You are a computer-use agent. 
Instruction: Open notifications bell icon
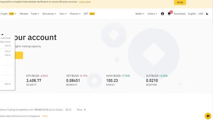click(x=169, y=14)
